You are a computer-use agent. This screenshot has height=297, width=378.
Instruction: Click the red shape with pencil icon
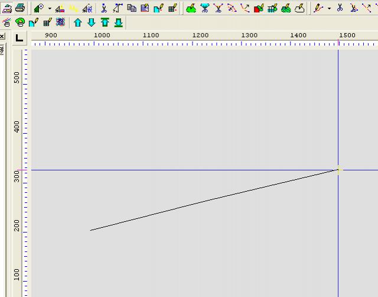click(259, 8)
